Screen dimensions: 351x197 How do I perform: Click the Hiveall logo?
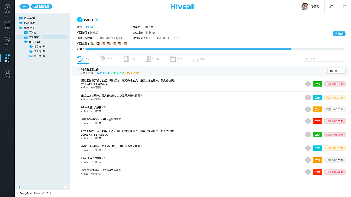click(183, 7)
